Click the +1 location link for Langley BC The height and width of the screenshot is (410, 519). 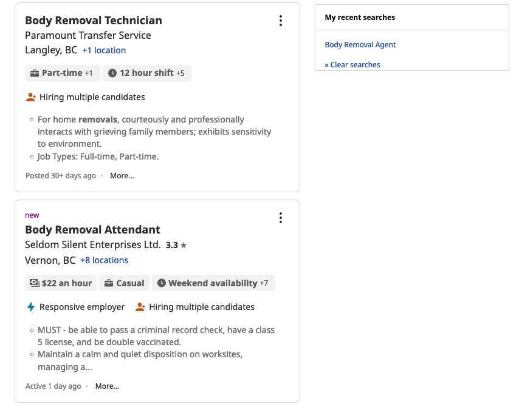click(x=103, y=50)
